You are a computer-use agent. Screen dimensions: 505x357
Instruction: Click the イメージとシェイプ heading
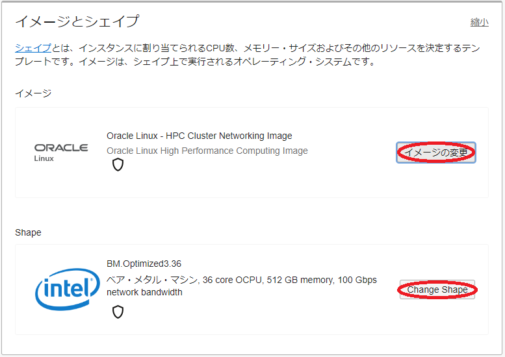(77, 21)
